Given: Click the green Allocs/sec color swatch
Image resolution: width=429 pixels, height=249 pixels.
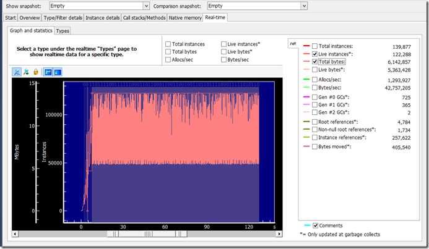Looking at the screenshot, I should coord(306,80).
